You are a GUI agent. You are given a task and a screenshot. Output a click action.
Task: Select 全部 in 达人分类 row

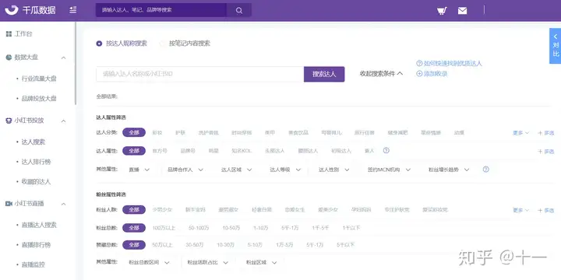pyautogui.click(x=134, y=132)
